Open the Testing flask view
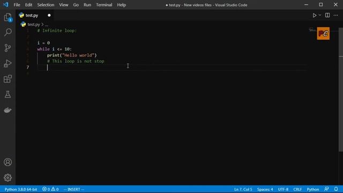 [8, 94]
